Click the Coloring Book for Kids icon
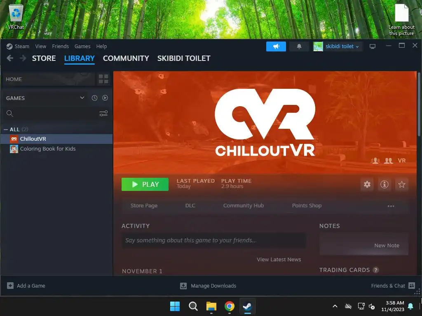 coord(14,149)
